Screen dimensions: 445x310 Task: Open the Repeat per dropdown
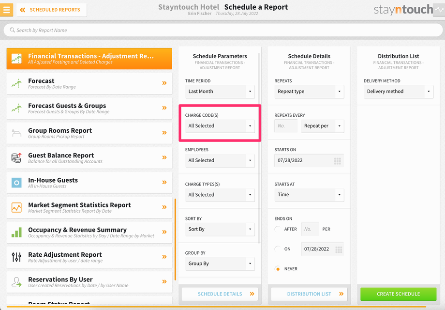click(x=323, y=126)
